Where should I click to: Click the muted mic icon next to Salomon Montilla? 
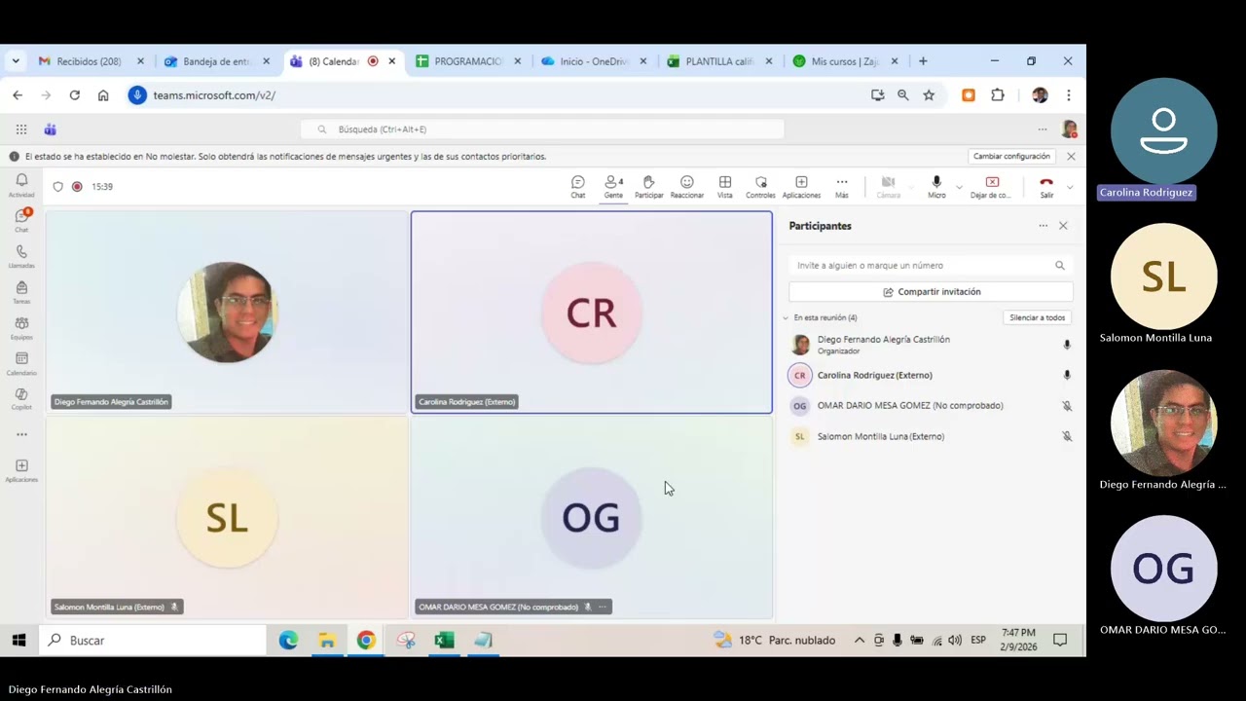click(1067, 436)
